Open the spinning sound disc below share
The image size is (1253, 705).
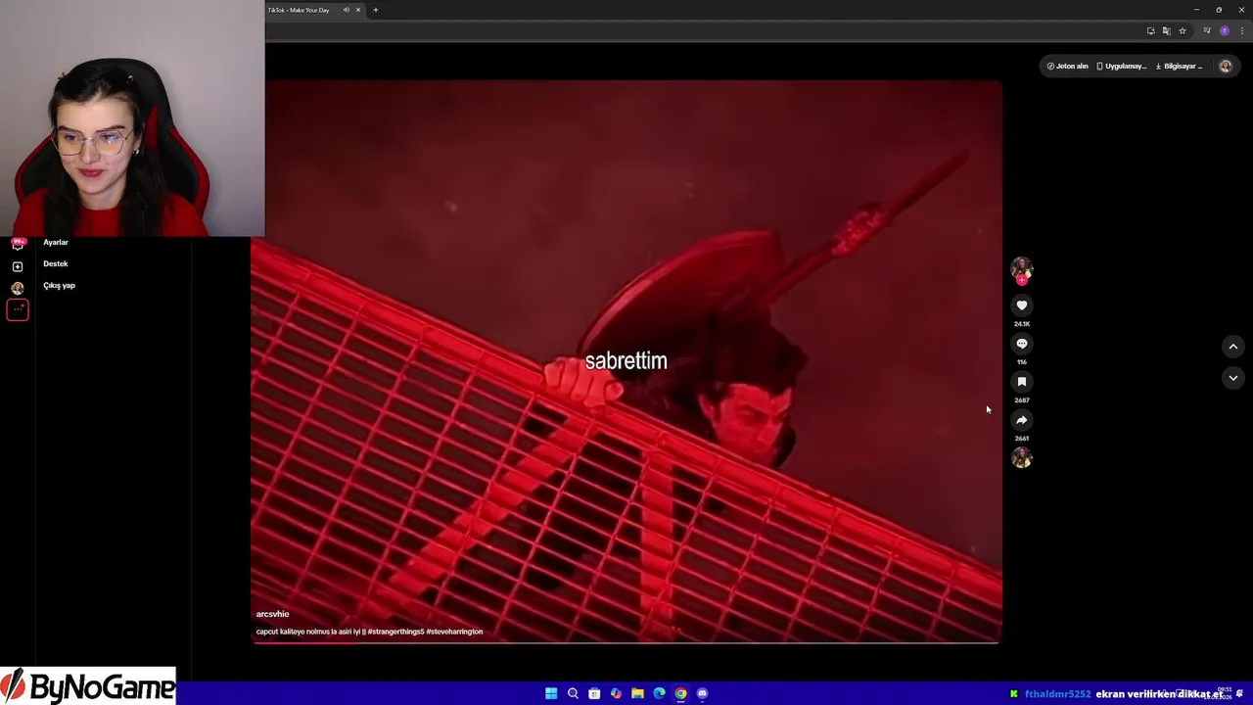point(1021,457)
